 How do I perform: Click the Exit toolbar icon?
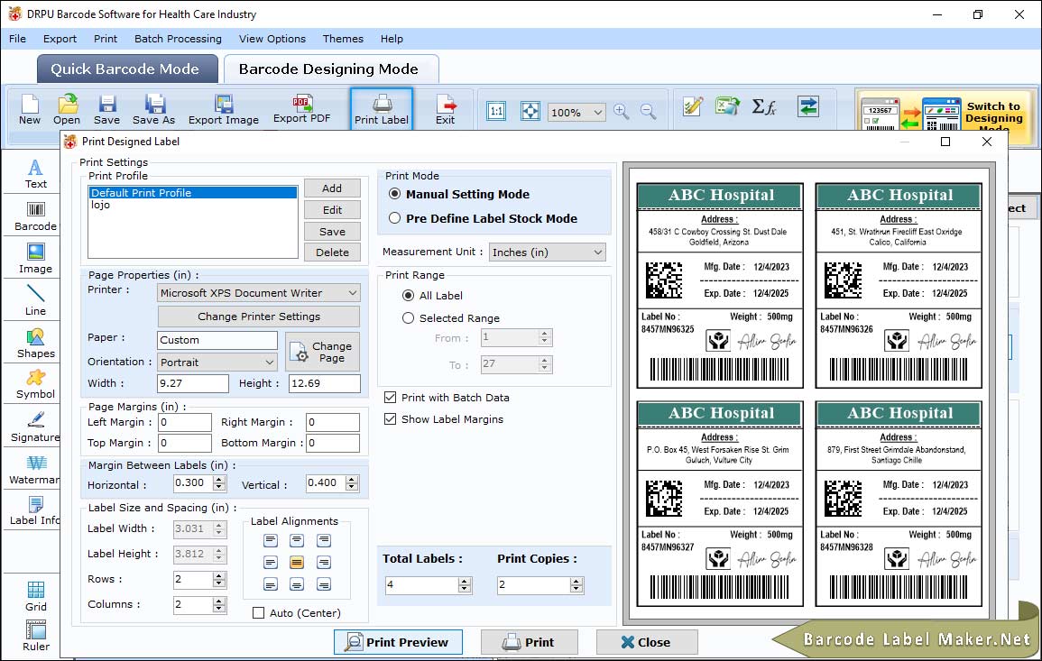coord(446,110)
